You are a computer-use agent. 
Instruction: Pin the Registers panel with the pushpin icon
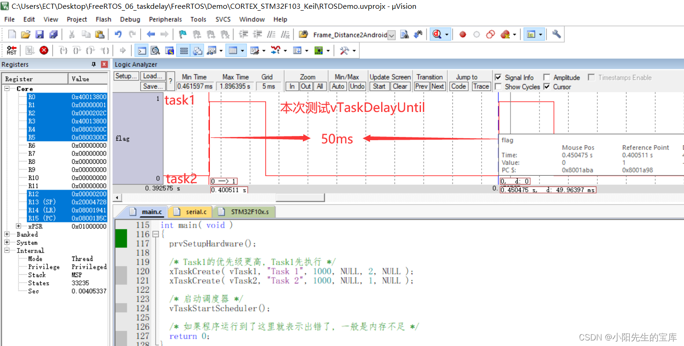pyautogui.click(x=94, y=64)
